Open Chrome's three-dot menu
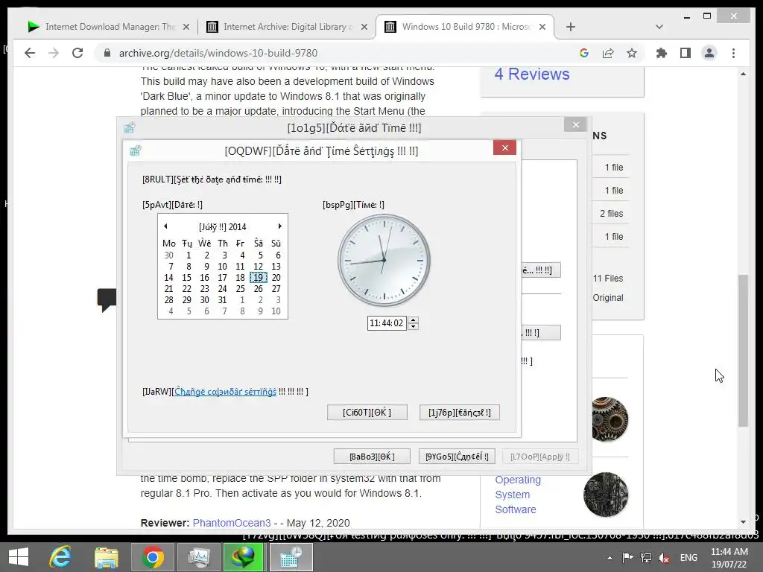Viewport: 763px width, 572px height. [x=733, y=53]
